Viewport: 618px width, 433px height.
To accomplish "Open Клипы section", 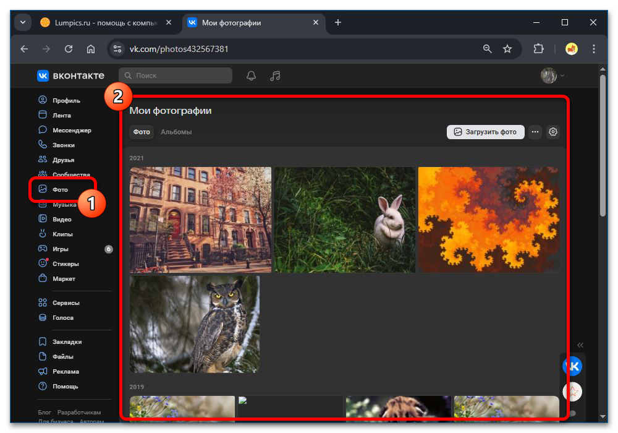I will point(56,234).
